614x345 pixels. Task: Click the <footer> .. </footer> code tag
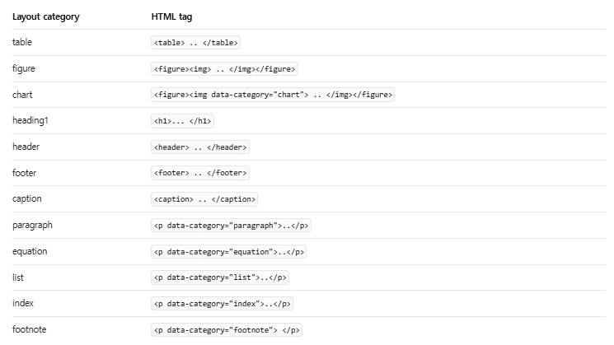coord(200,173)
